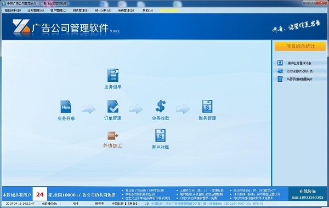Image resolution: width=329 pixels, height=208 pixels.
Task: Open the 基础资料(B) menu
Action: coord(13,10)
